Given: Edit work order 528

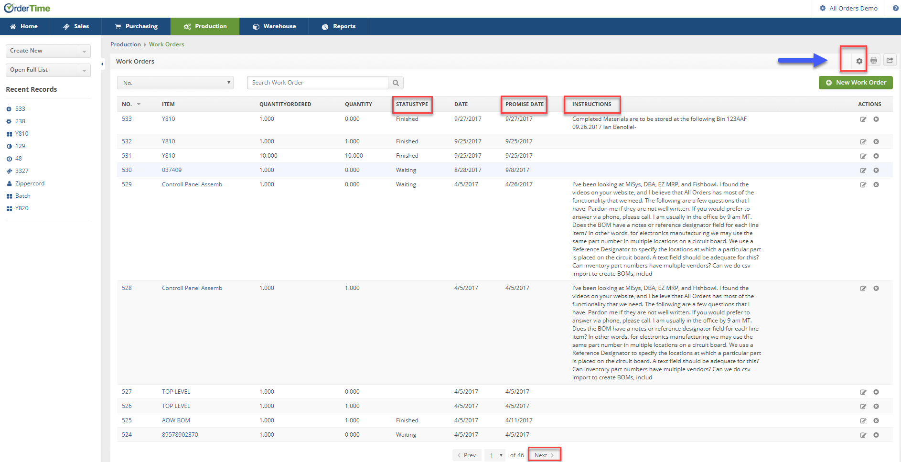Looking at the screenshot, I should pyautogui.click(x=863, y=289).
